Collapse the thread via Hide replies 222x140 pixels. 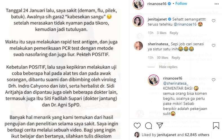168,67
